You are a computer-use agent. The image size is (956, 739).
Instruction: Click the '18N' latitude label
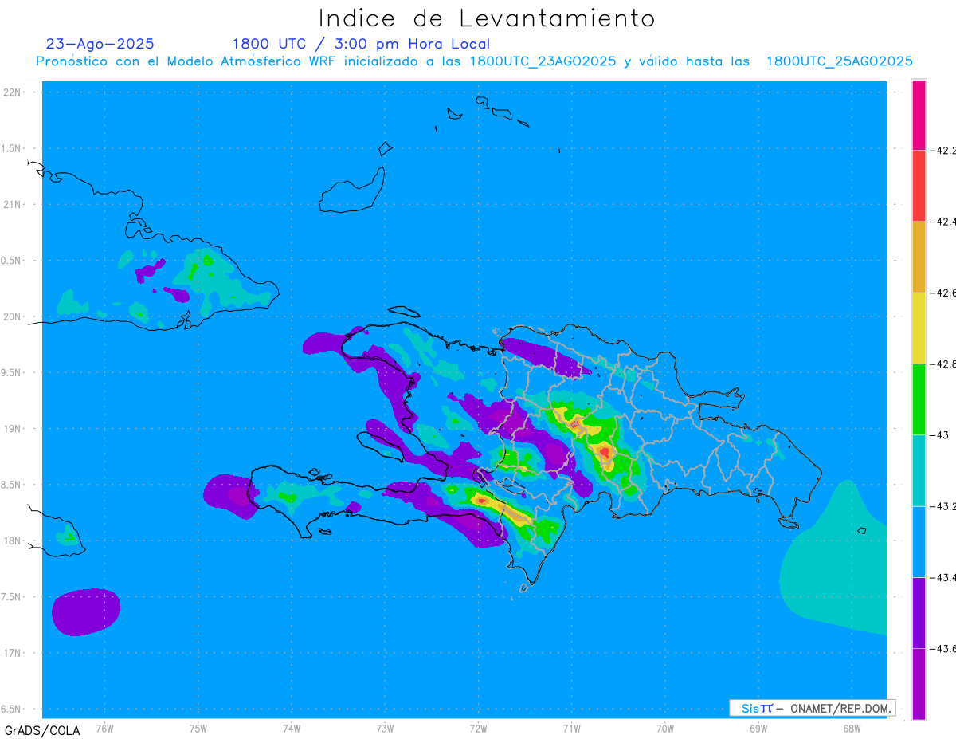click(14, 540)
